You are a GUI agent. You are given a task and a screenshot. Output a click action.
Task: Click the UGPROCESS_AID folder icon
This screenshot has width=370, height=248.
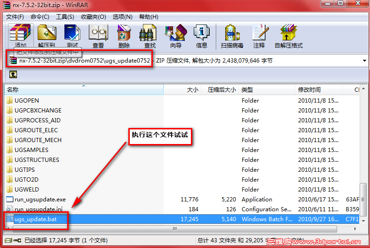(x=10, y=120)
